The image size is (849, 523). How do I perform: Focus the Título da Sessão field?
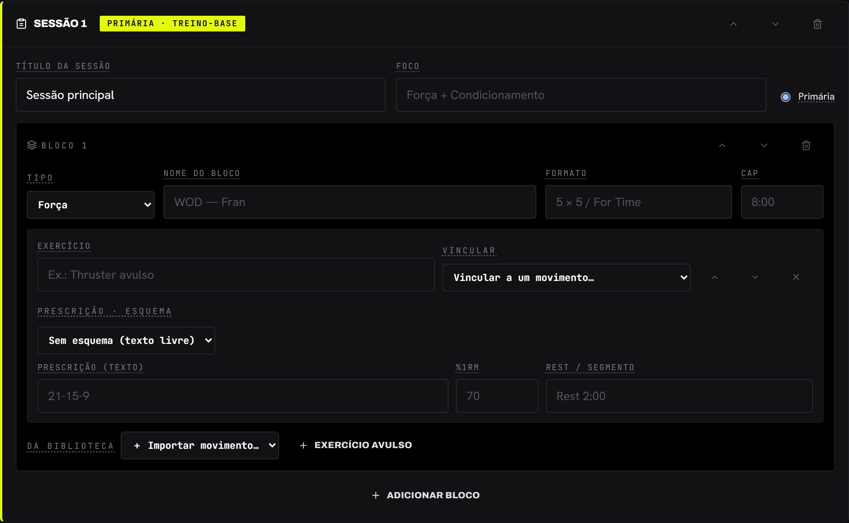201,95
